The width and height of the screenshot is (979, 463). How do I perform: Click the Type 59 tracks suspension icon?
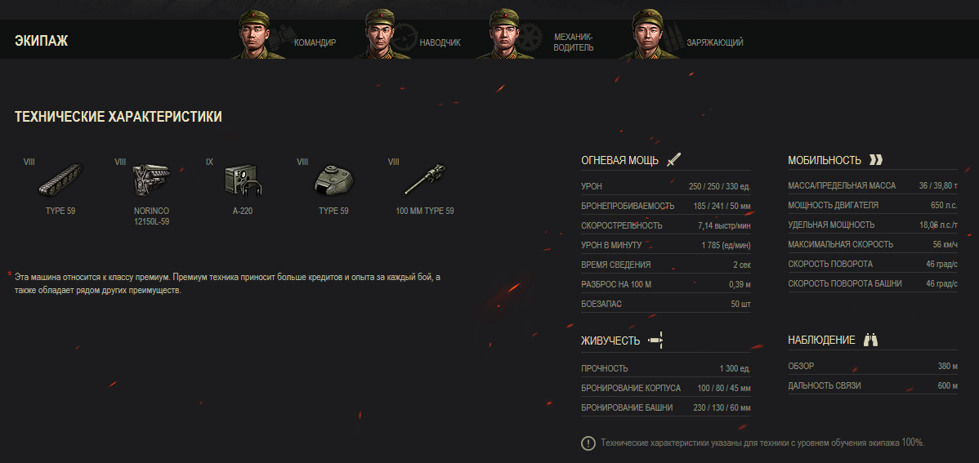pos(60,180)
